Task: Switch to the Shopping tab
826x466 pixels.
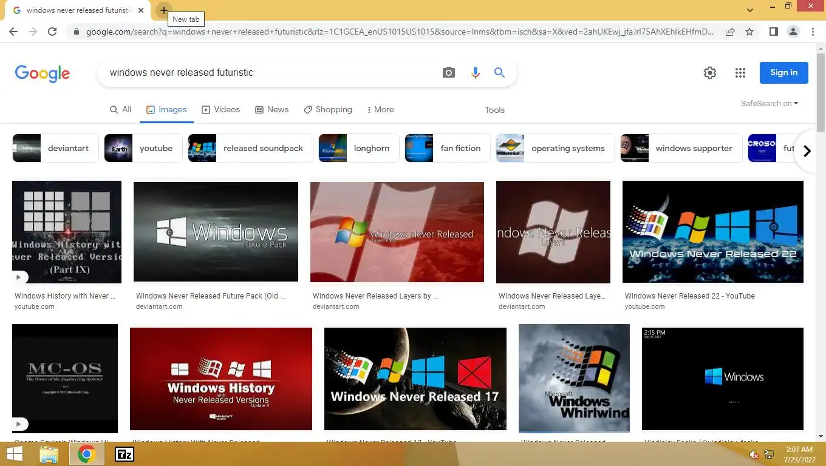Action: tap(328, 110)
